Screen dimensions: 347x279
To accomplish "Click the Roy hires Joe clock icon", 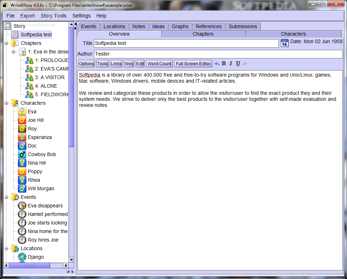I will tap(22, 240).
